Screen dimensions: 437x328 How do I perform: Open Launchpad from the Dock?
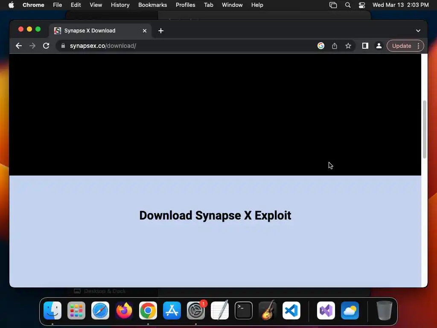click(76, 310)
